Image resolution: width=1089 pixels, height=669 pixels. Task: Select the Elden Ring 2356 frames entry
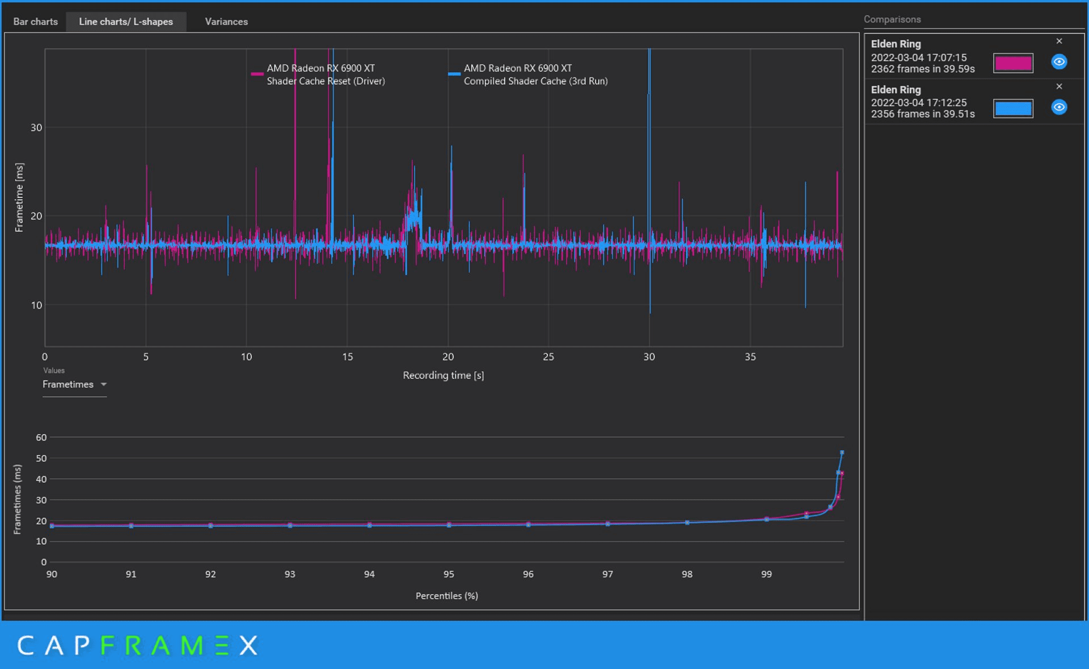point(974,101)
